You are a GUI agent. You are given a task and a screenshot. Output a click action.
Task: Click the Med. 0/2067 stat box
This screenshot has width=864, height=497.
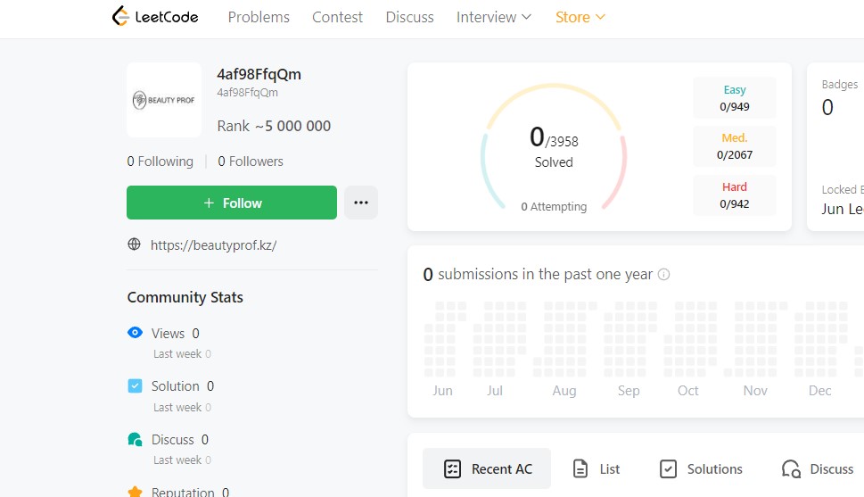point(734,146)
